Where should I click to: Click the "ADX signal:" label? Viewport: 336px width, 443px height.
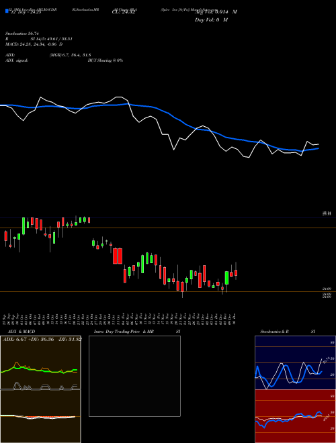pyautogui.click(x=17, y=60)
